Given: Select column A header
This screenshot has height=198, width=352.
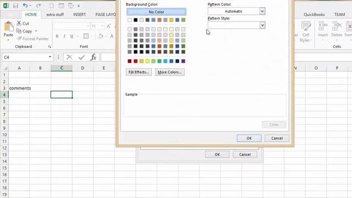Looking at the screenshot, I should pyautogui.click(x=19, y=68).
